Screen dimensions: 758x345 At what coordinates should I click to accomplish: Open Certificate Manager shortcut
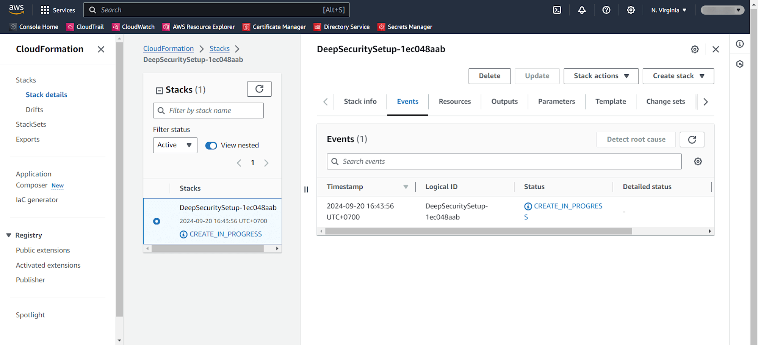274,27
